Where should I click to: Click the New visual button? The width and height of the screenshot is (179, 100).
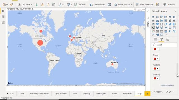tap(97, 4)
